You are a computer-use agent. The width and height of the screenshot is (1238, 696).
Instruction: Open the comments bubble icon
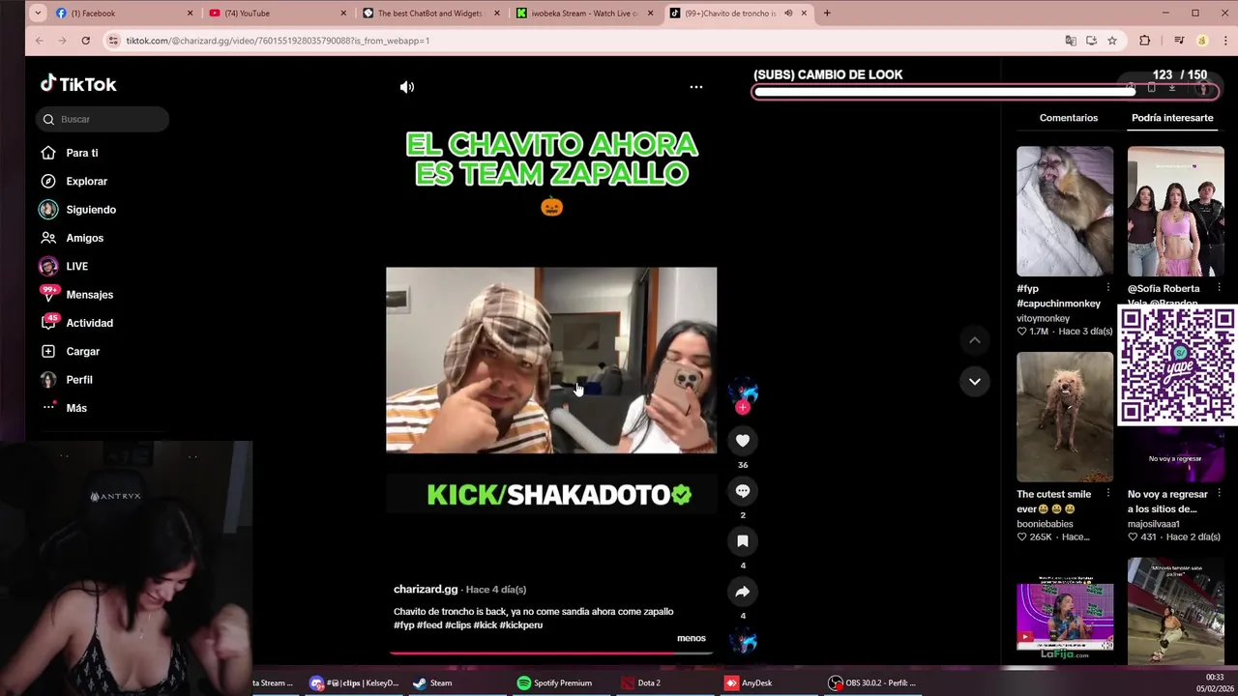coord(743,491)
